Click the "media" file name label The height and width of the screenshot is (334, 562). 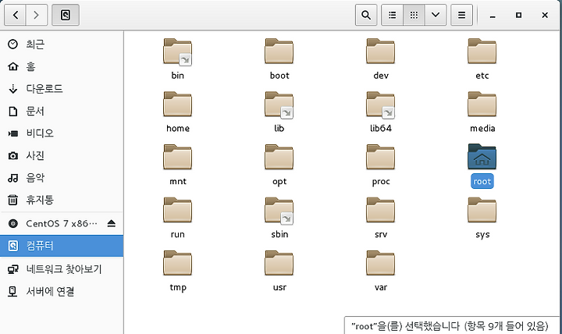pyautogui.click(x=482, y=128)
